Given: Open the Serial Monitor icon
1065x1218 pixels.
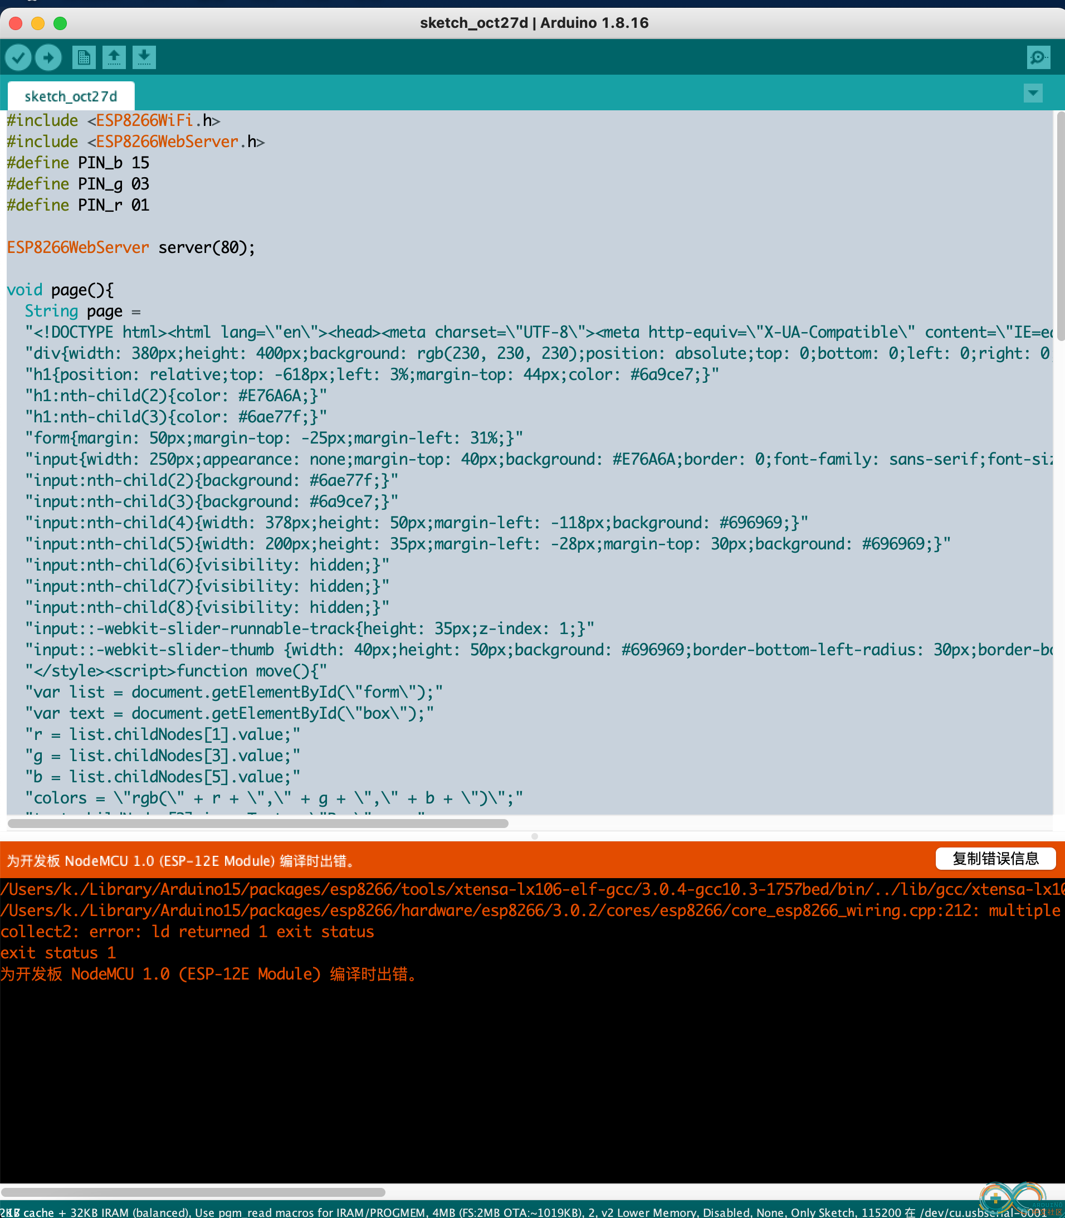Looking at the screenshot, I should pos(1038,57).
